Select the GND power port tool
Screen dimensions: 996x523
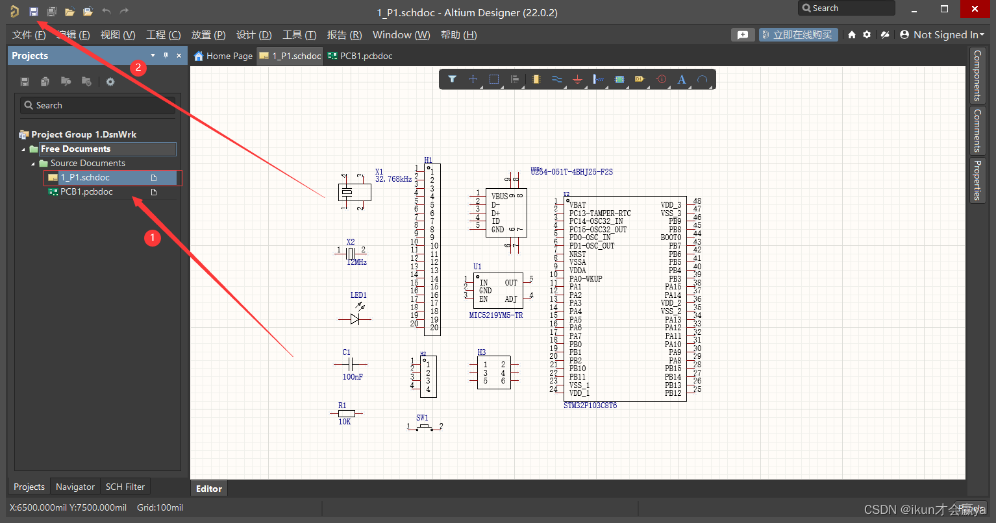[577, 79]
